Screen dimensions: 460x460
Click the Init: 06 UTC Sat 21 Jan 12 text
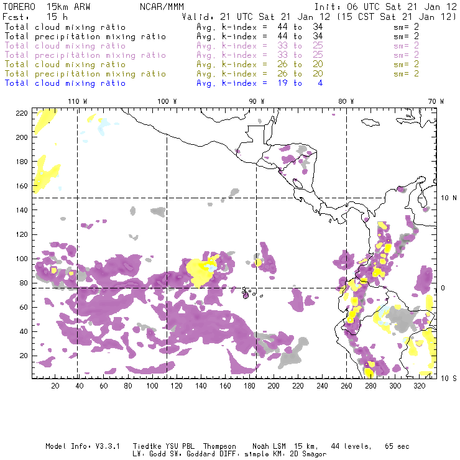coord(385,7)
